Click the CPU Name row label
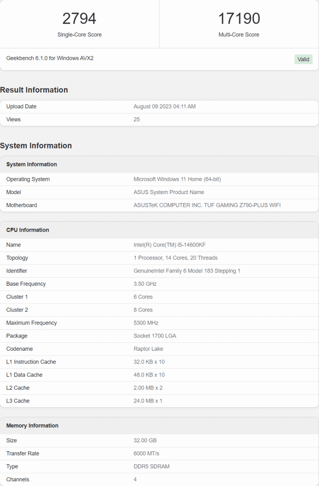 coord(13,245)
